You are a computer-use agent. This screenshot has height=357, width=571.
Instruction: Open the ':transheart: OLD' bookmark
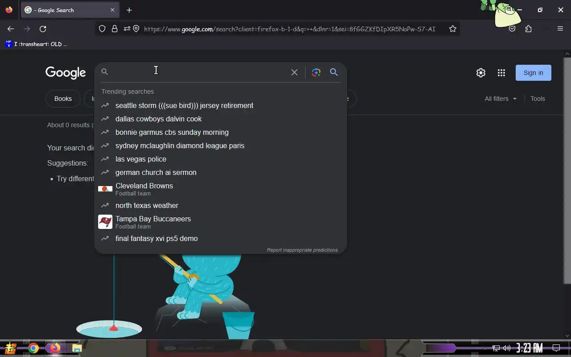(36, 44)
